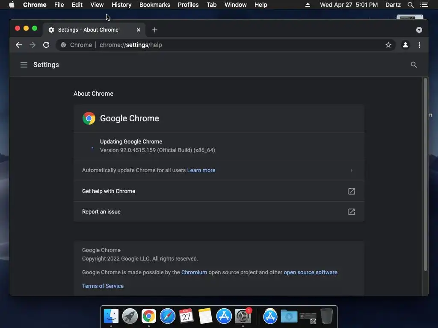Open the View menu

[x=97, y=5]
